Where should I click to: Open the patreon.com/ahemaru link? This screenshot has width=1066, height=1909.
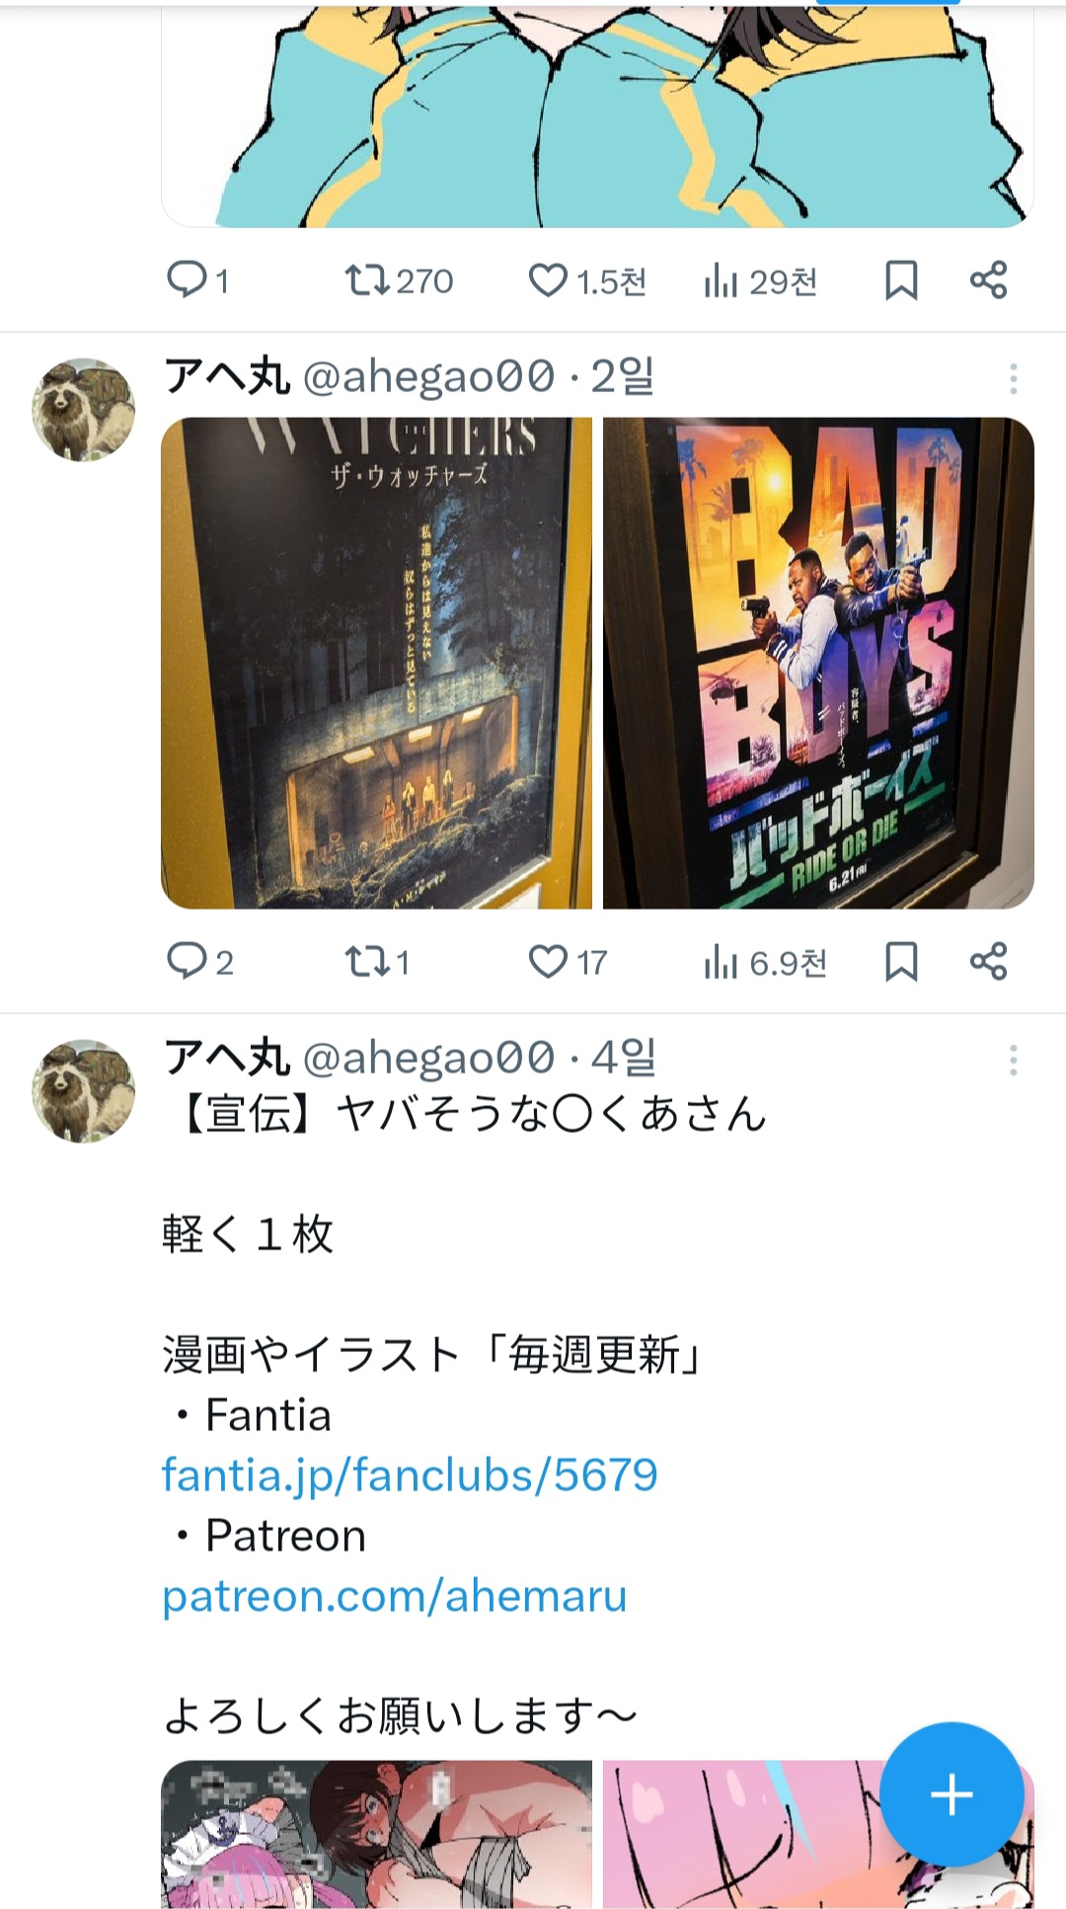[x=395, y=1595]
